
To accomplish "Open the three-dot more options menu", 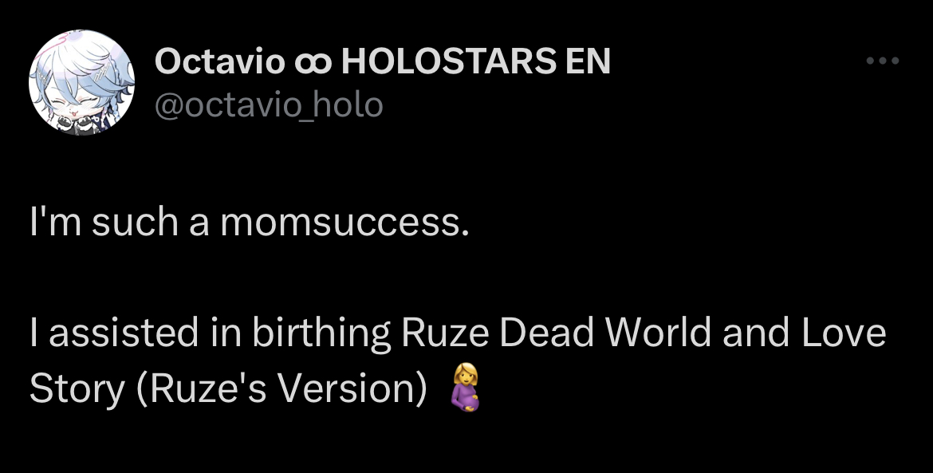I will coord(883,60).
